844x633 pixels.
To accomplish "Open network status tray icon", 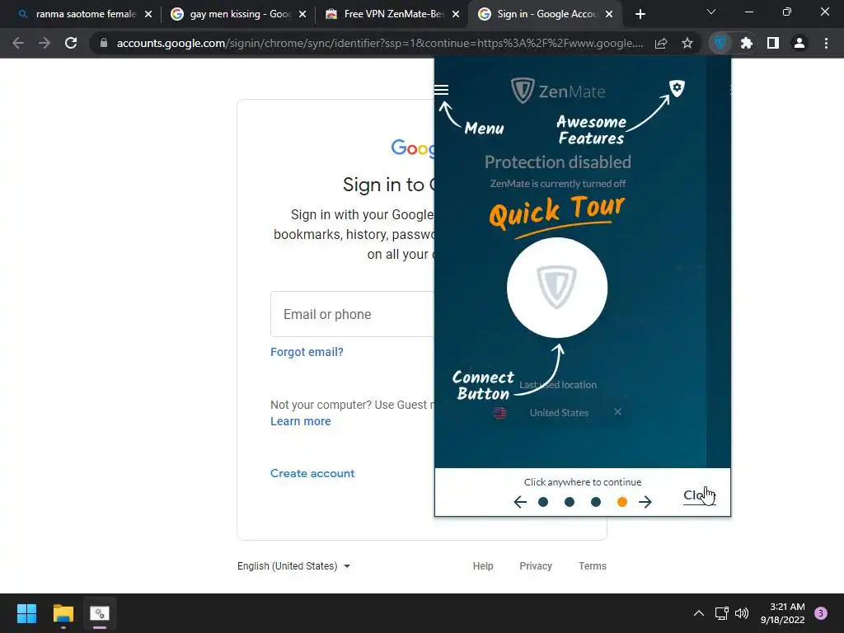I will 721,613.
